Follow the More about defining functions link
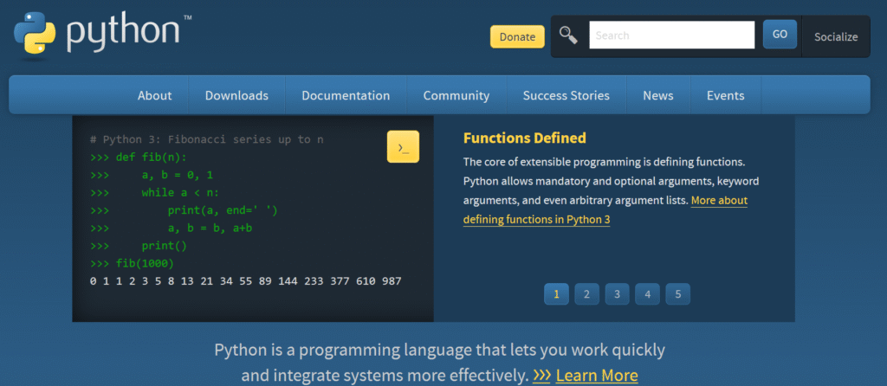 [x=605, y=209]
